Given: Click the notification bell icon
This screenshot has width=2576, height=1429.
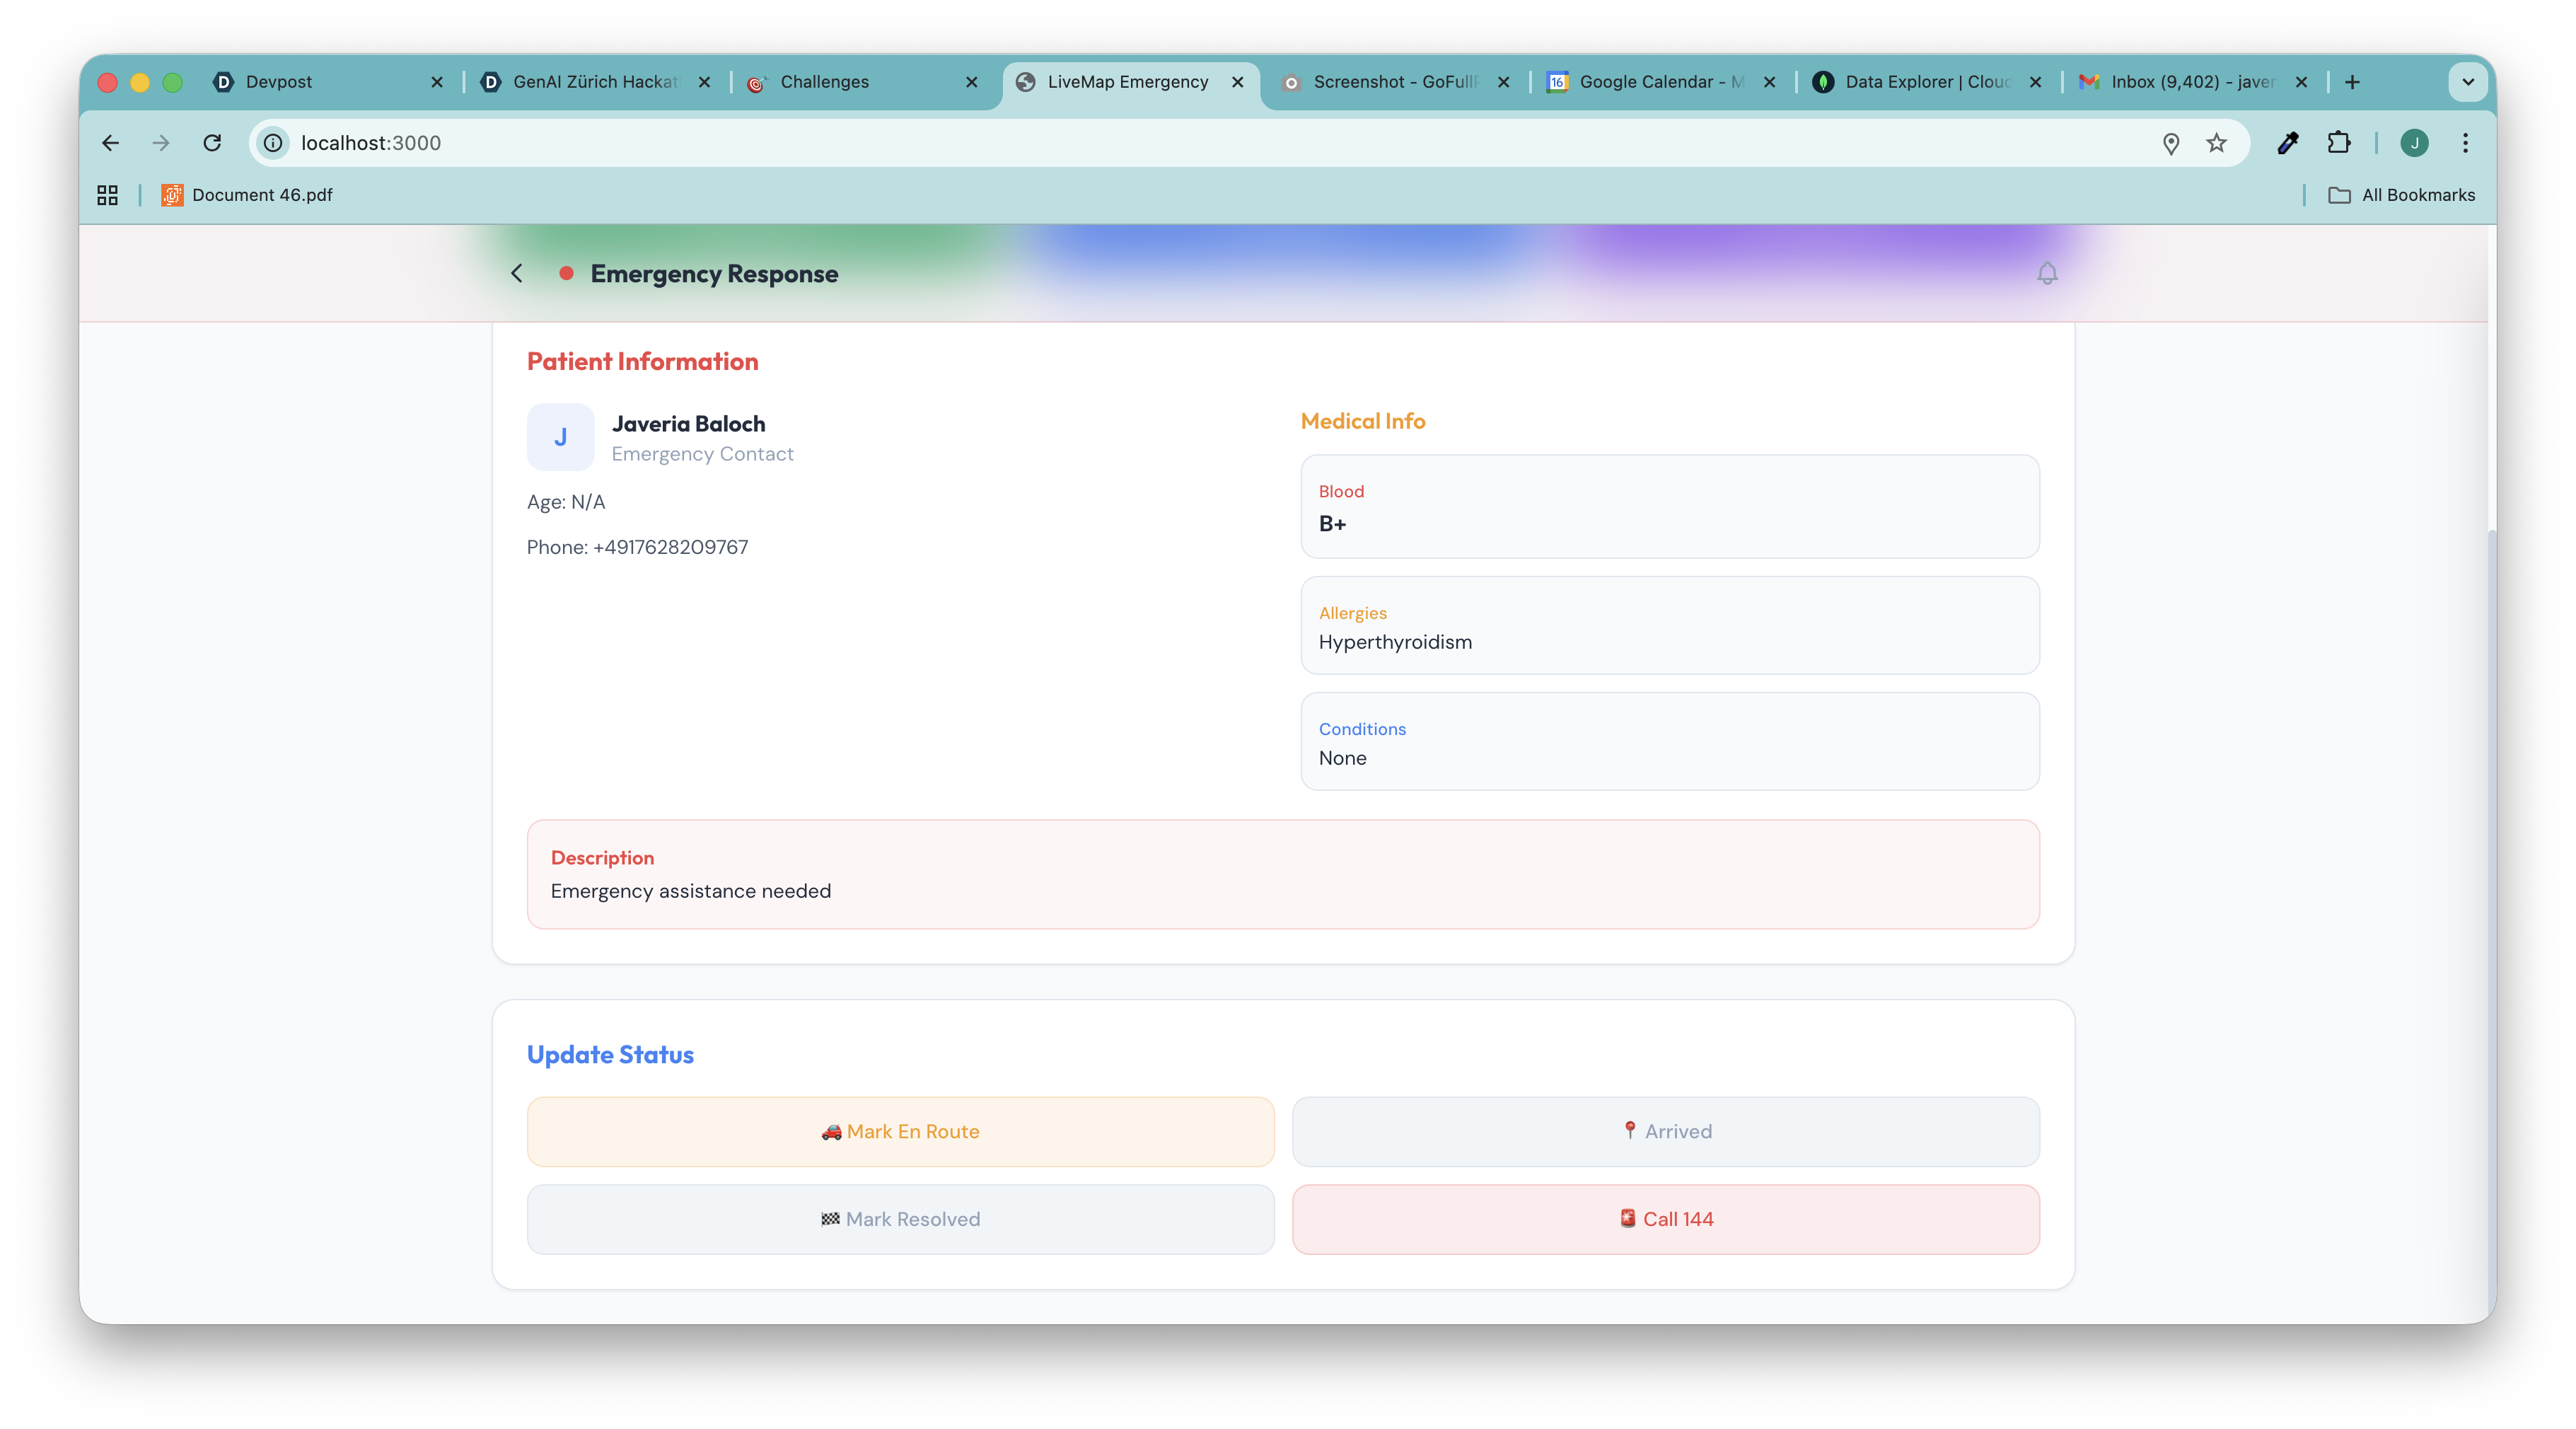Looking at the screenshot, I should click(x=2047, y=273).
